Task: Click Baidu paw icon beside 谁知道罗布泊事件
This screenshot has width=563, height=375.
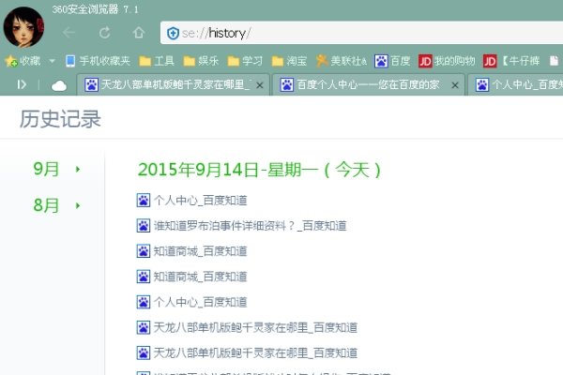Action: (144, 226)
